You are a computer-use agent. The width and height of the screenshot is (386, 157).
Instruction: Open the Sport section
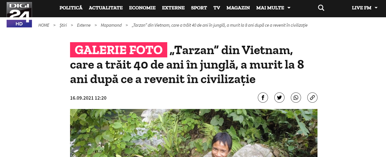click(199, 8)
